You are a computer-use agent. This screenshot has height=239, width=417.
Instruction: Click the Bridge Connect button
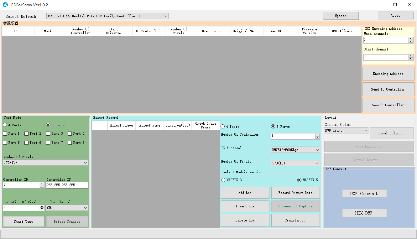coord(67,221)
